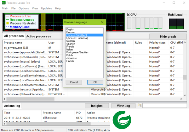Select Russian in the language list

click(x=84, y=32)
